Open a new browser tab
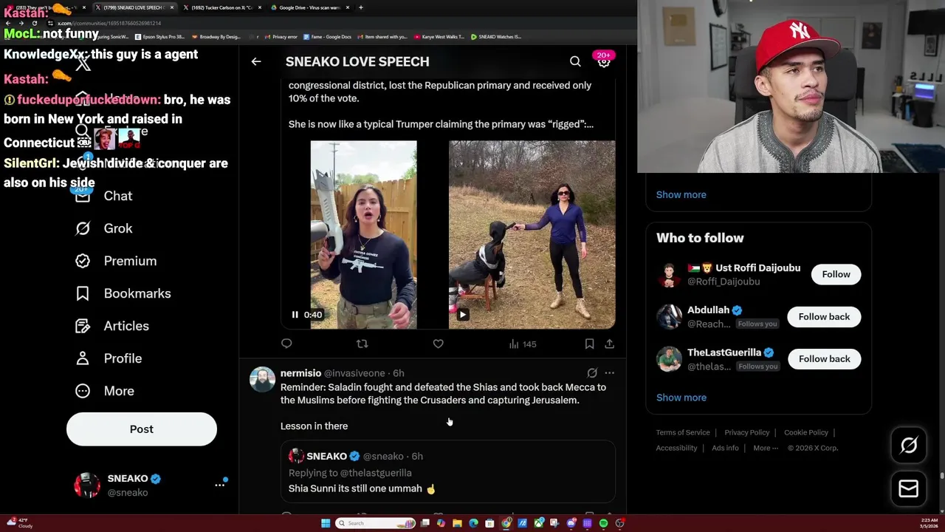 point(360,7)
